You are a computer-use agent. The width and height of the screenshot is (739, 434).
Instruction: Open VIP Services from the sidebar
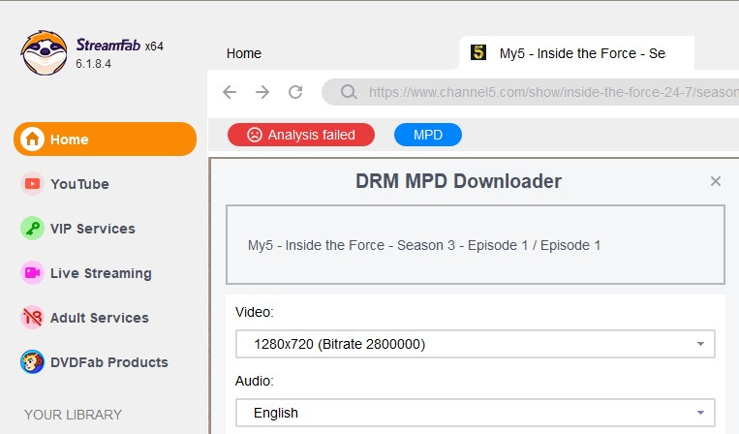[92, 229]
